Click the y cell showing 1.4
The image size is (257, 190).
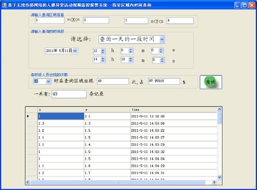[107, 144]
